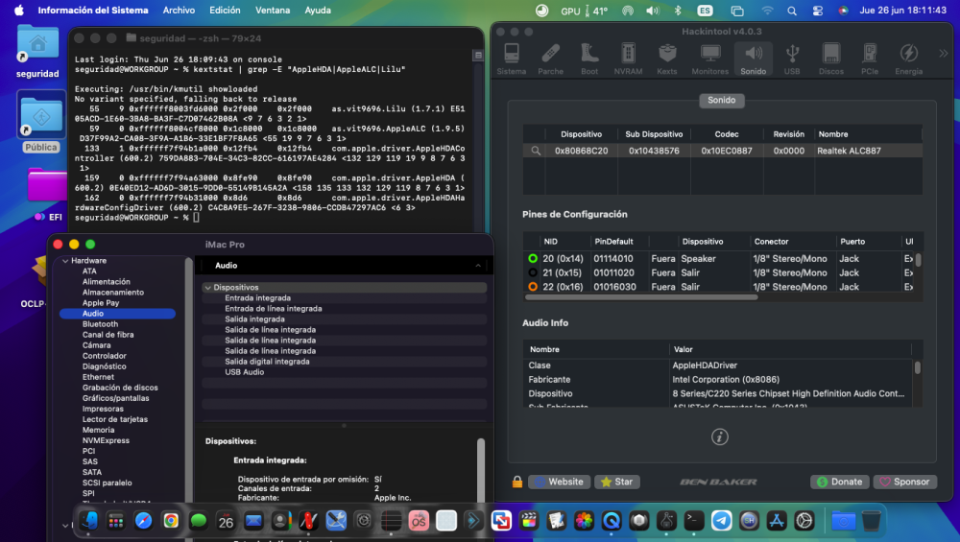Click the Bluetooth icon in menu bar
Image resolution: width=960 pixels, height=542 pixels.
click(678, 11)
